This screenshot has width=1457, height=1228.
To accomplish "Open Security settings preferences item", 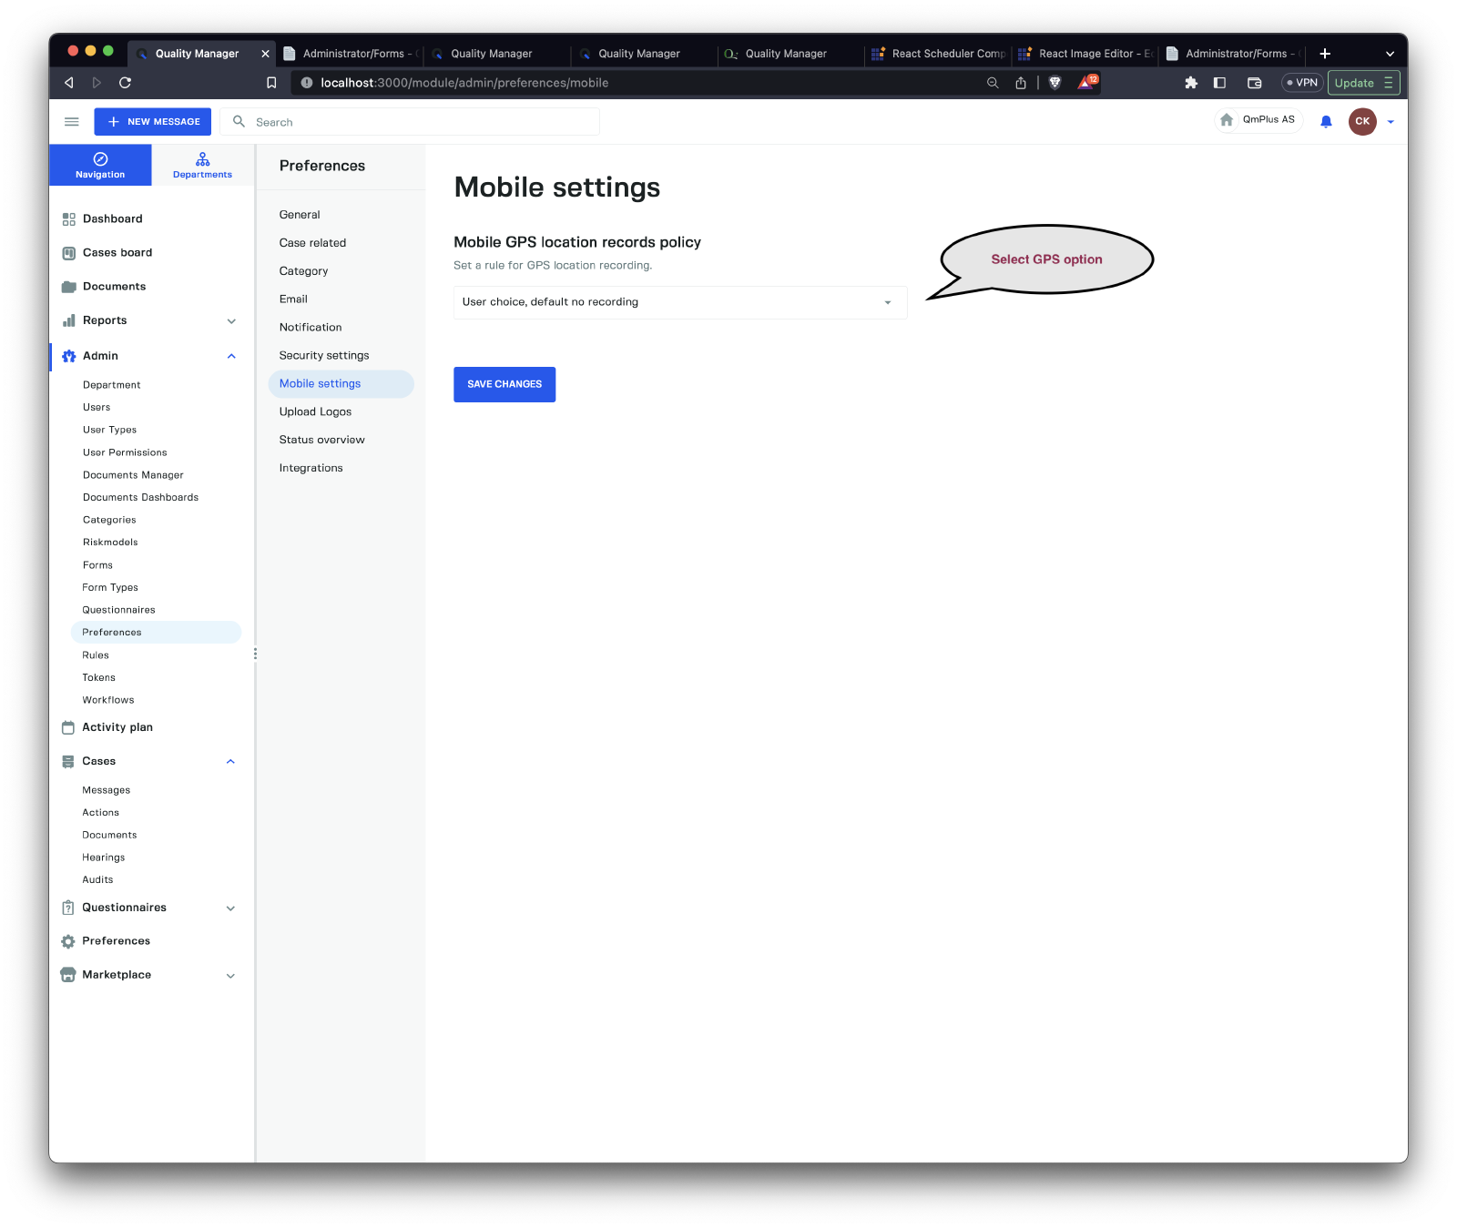I will pyautogui.click(x=324, y=356).
